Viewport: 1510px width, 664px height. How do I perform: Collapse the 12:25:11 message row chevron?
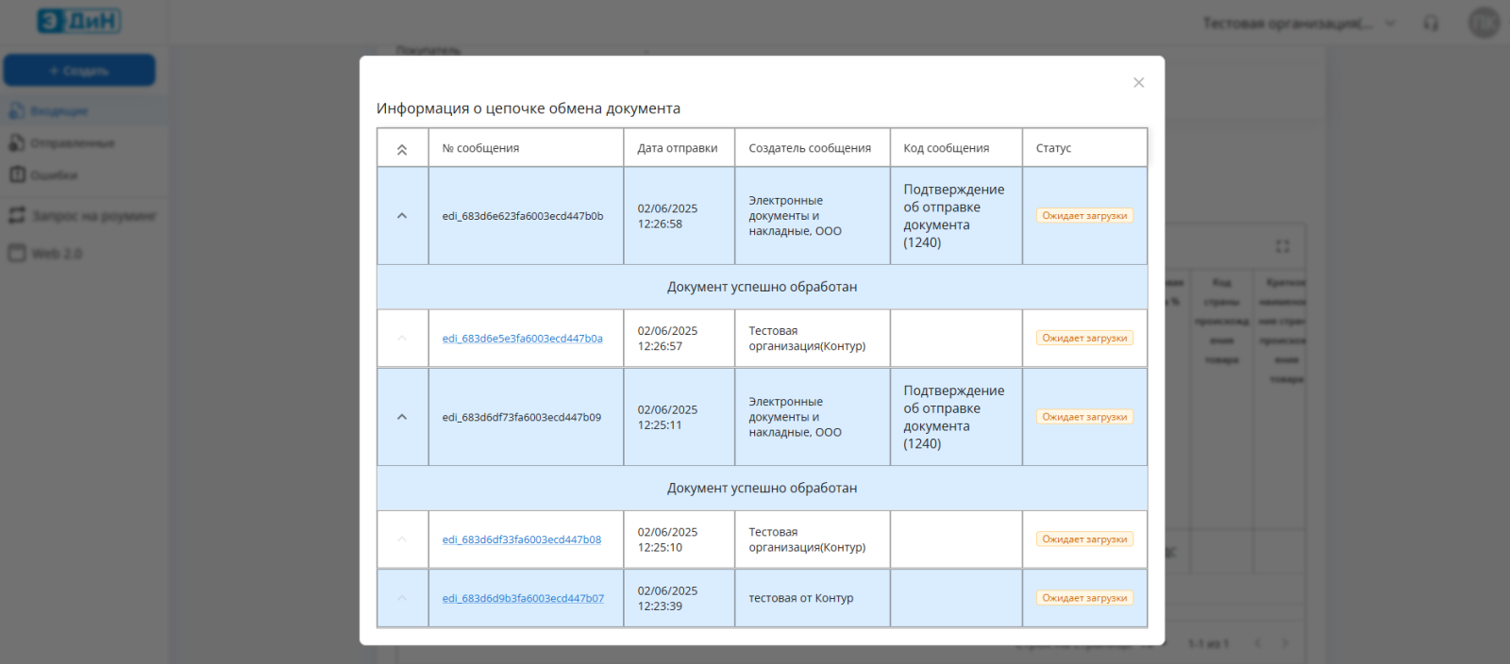click(402, 417)
